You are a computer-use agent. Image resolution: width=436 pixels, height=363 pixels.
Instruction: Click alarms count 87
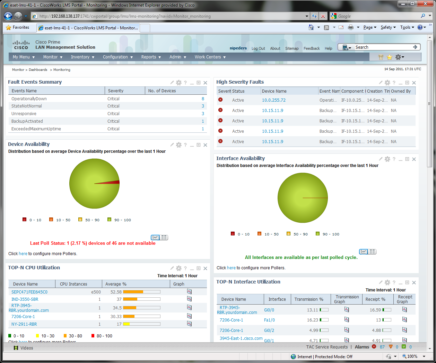pyautogui.click(x=382, y=347)
